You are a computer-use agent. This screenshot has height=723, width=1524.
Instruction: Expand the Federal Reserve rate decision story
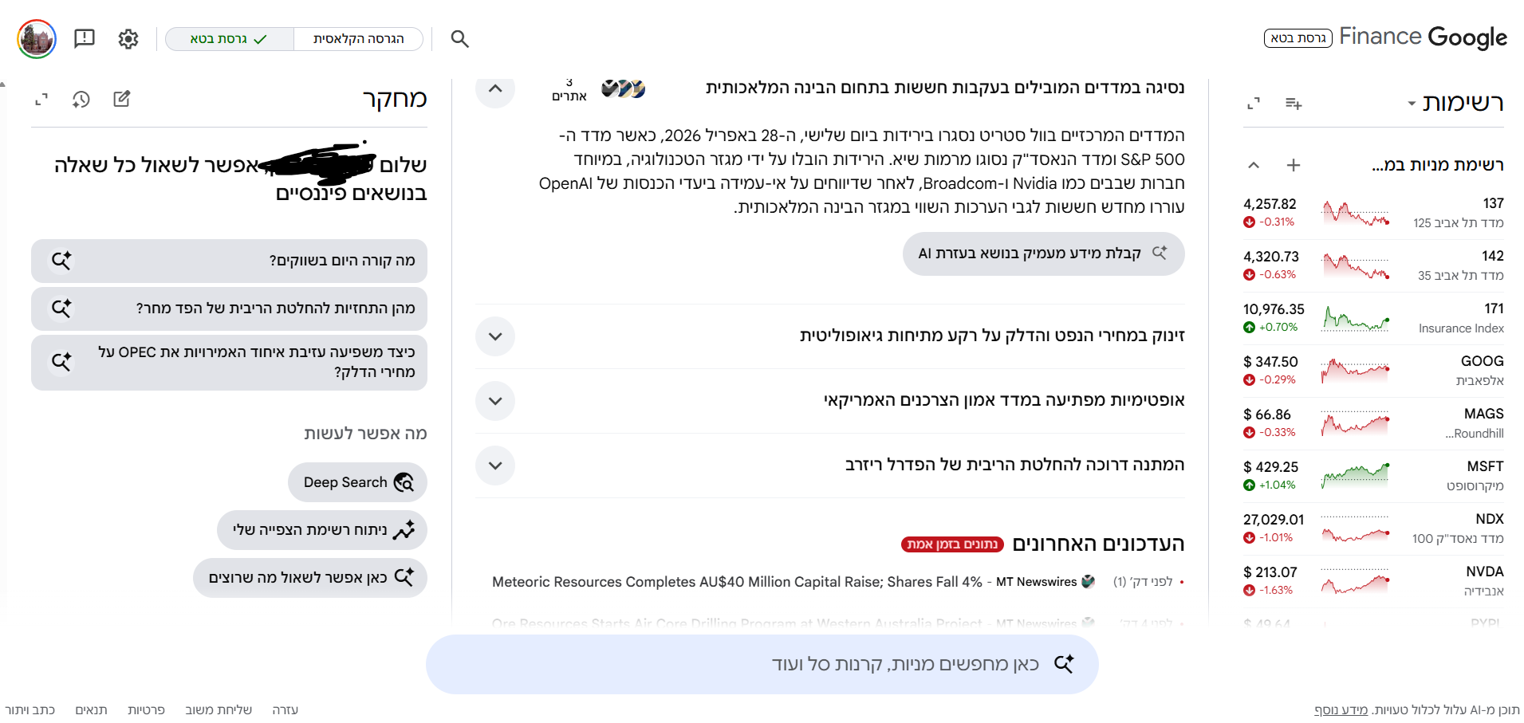point(495,466)
